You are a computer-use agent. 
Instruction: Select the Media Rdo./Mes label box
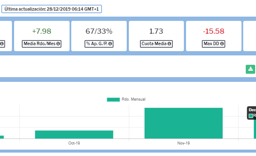tap(42, 44)
